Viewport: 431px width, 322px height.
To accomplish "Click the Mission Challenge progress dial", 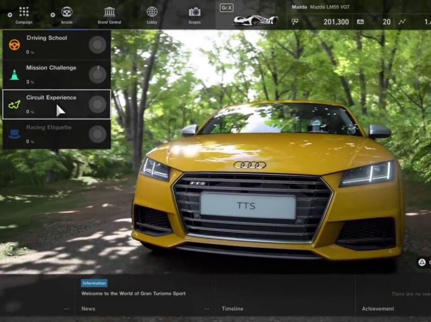I will coord(97,75).
